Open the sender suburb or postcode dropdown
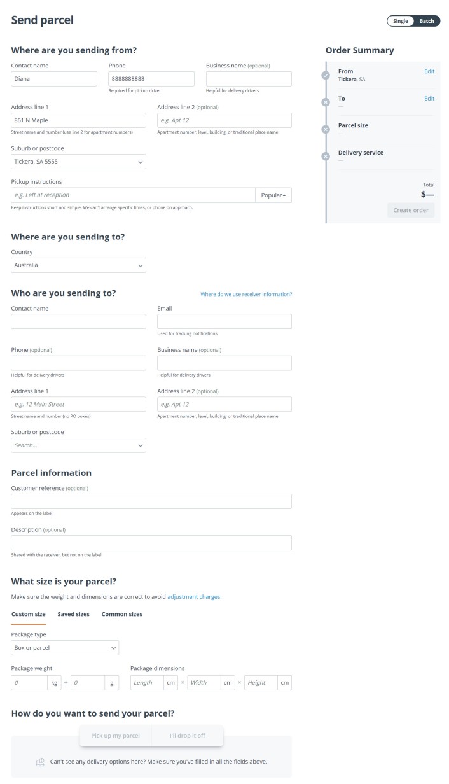 [x=78, y=161]
